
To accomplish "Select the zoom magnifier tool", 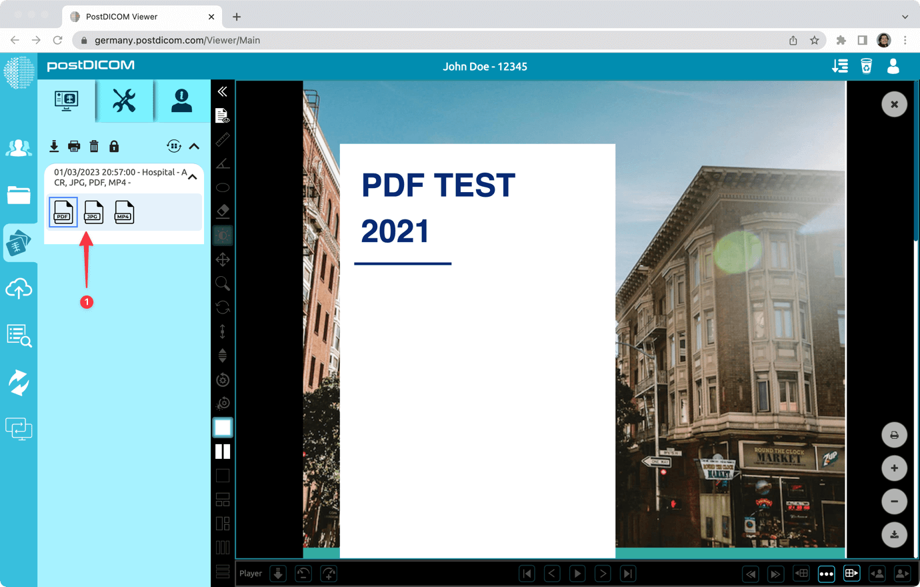I will point(222,283).
